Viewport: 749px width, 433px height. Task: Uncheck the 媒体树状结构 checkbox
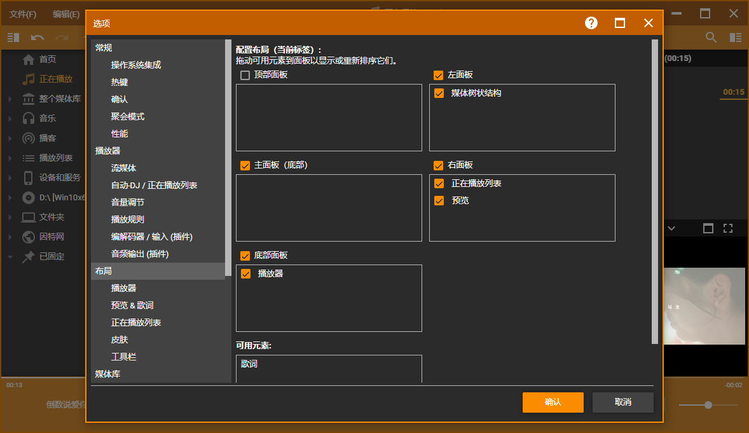click(439, 93)
